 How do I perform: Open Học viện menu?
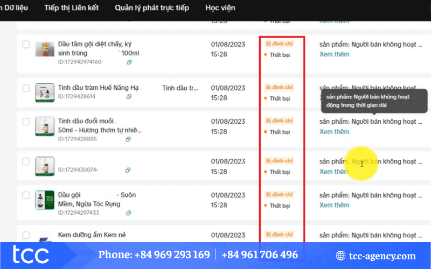pyautogui.click(x=220, y=8)
